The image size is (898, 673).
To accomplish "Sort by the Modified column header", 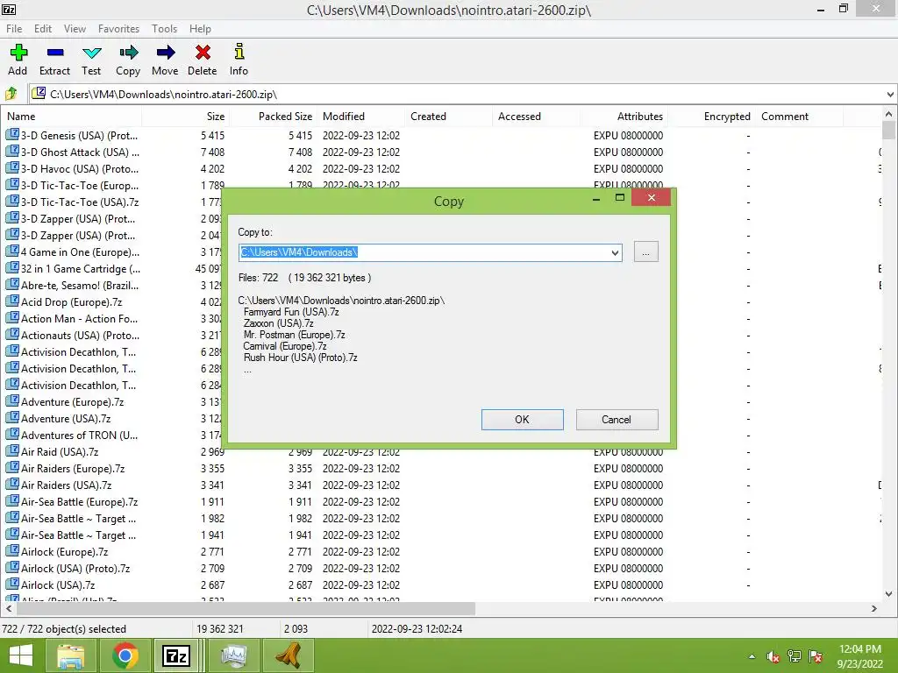I will click(x=361, y=117).
